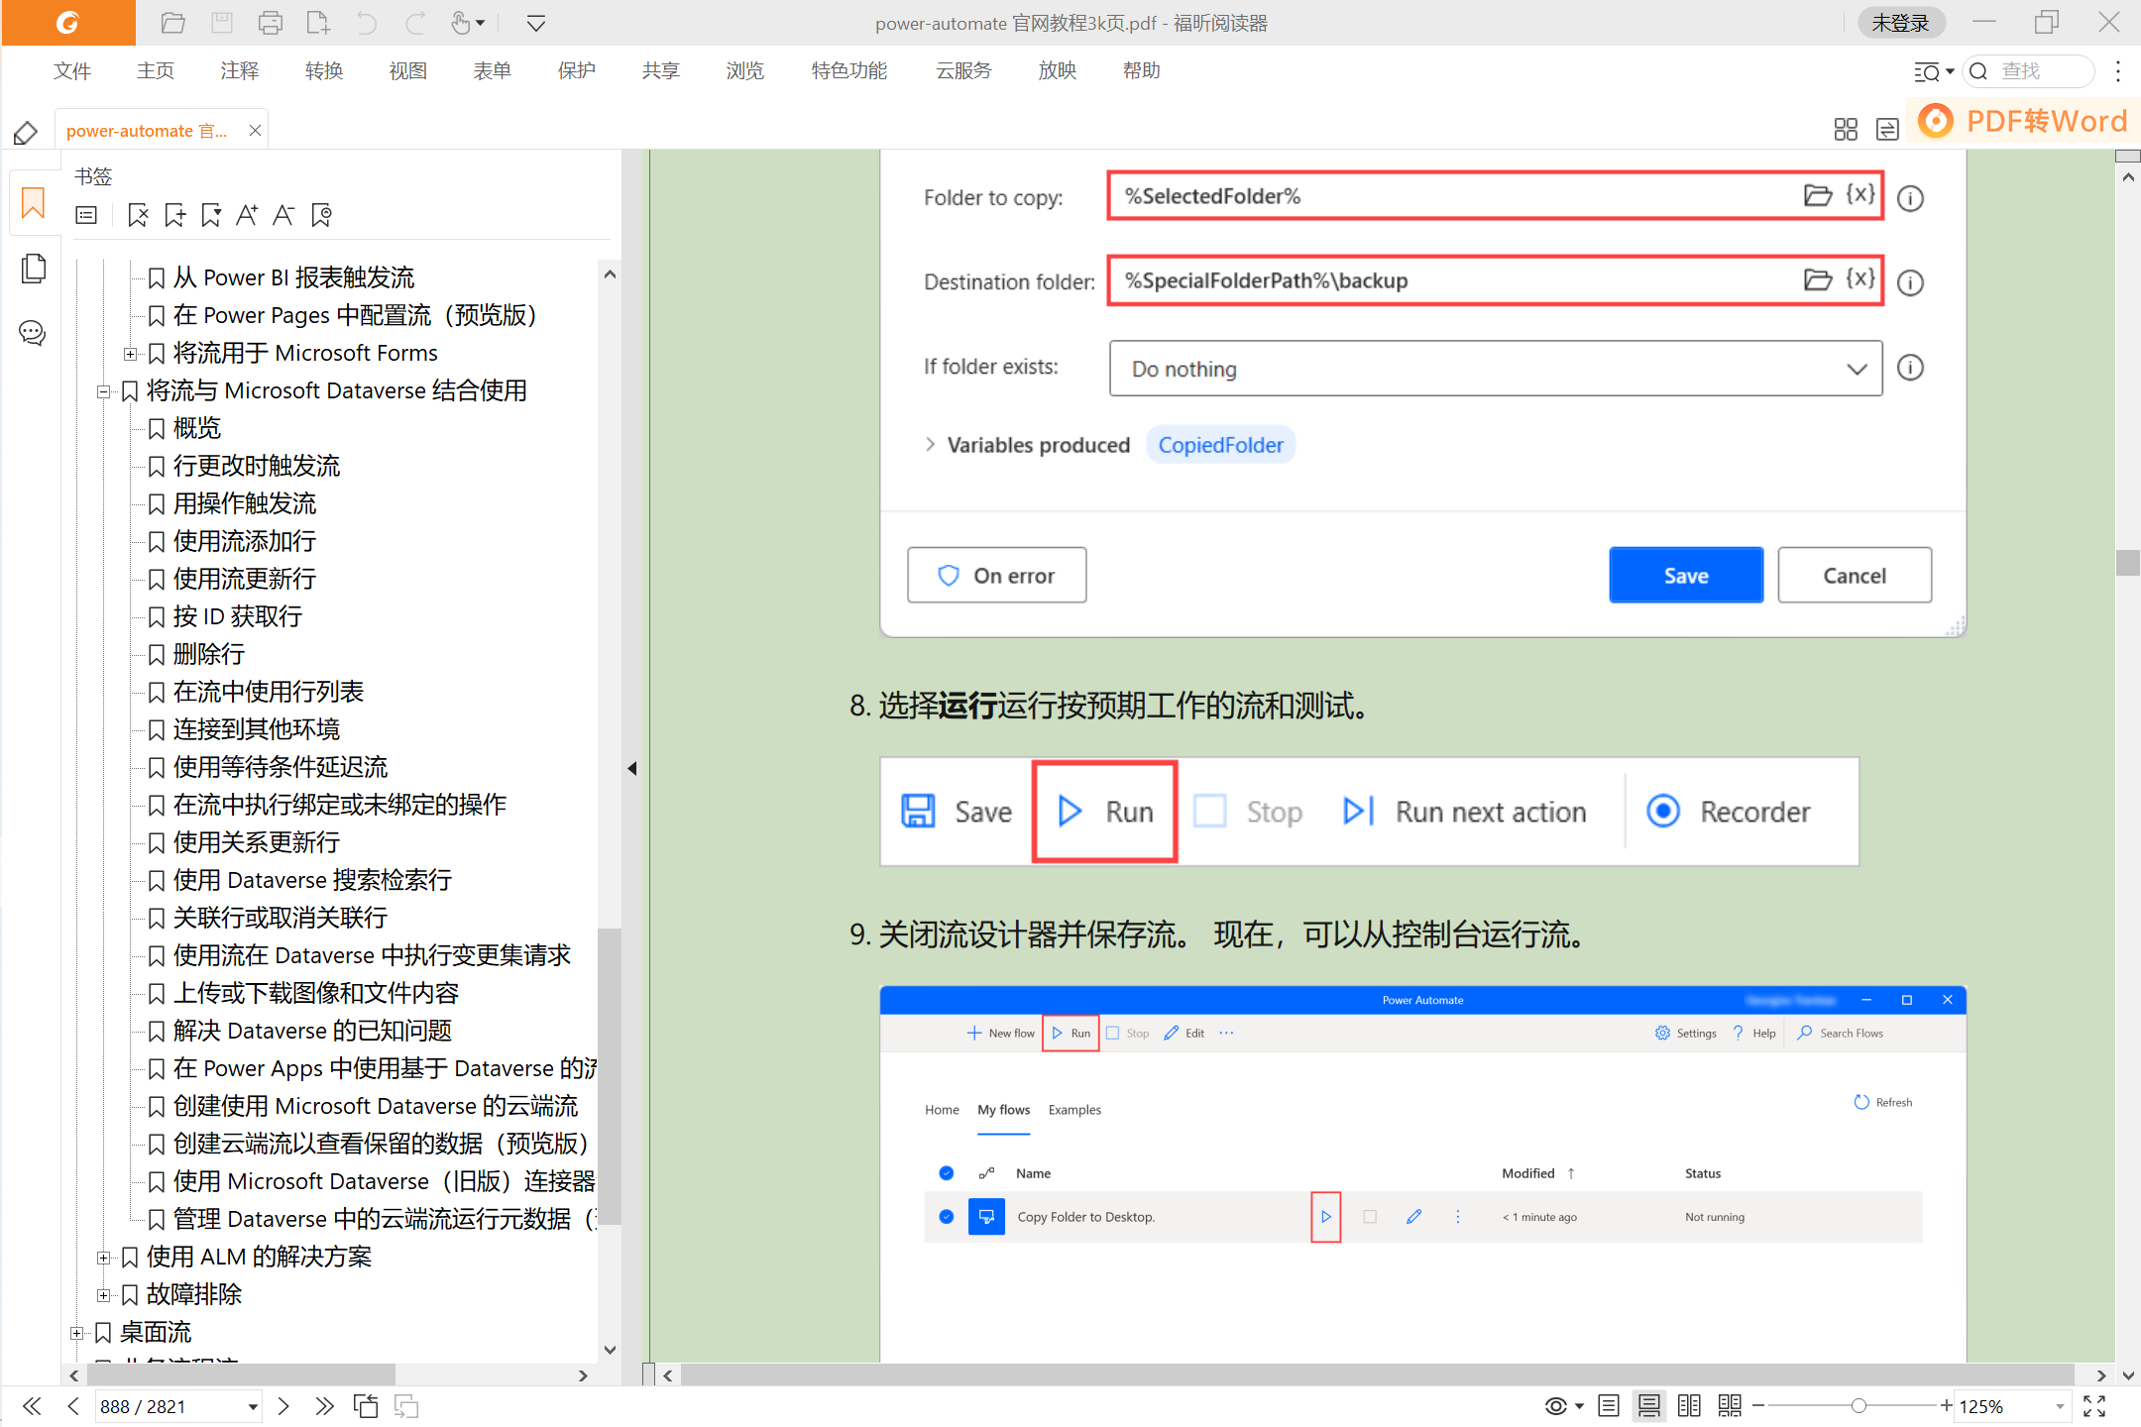Click the continuous page view icon
The height and width of the screenshot is (1427, 2141).
click(1649, 1406)
